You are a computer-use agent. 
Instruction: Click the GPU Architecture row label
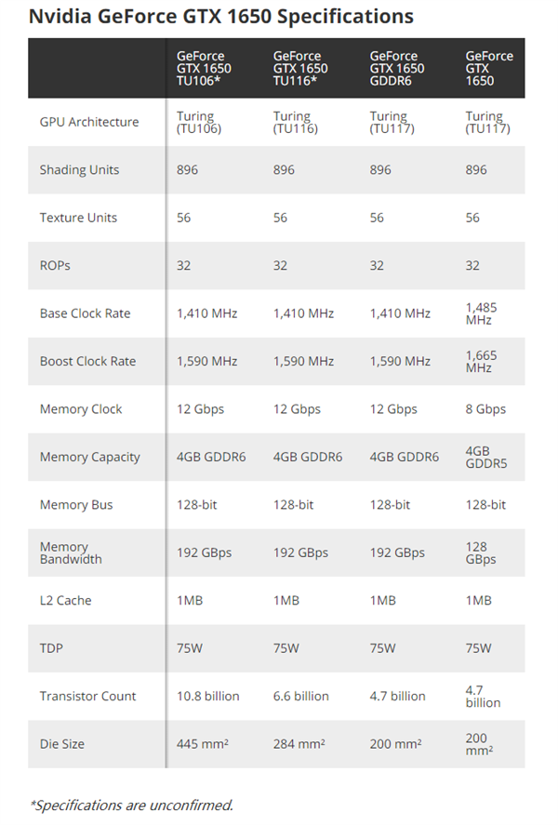(x=89, y=122)
